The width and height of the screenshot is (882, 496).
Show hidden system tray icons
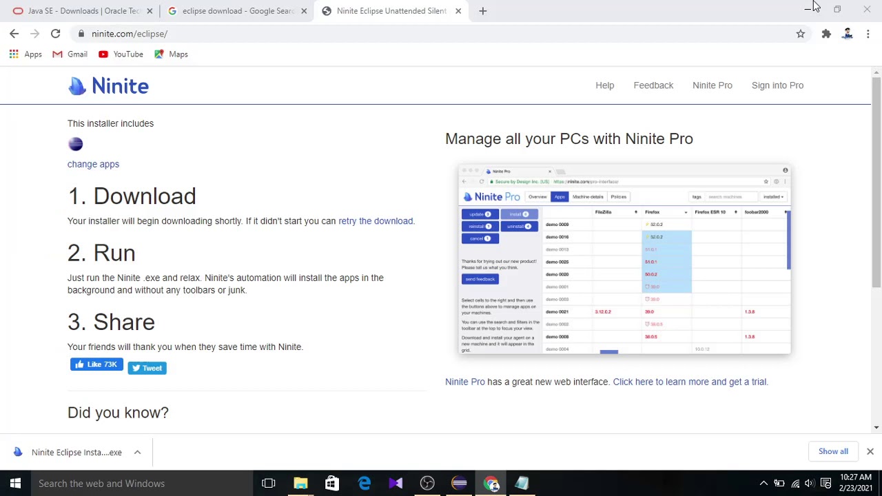pyautogui.click(x=763, y=484)
